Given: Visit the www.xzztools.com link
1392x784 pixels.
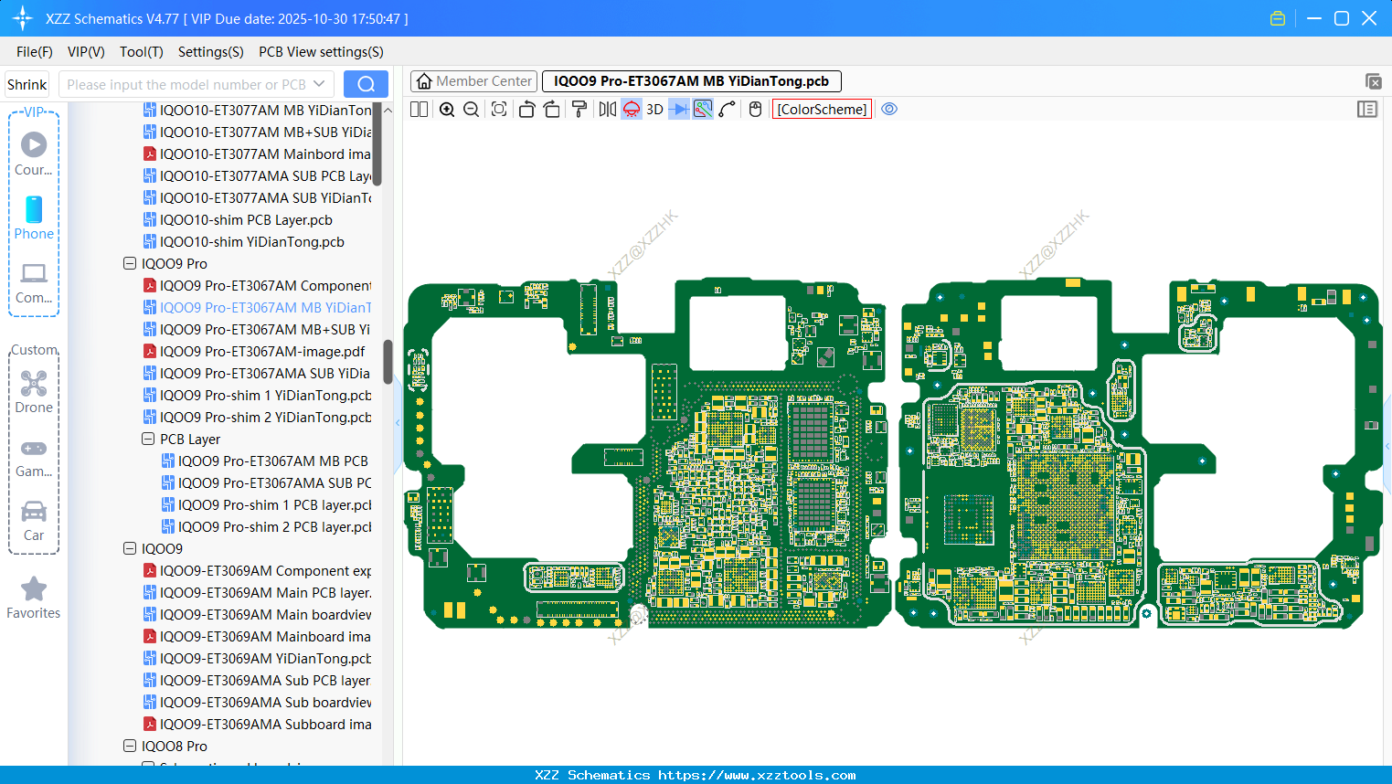Looking at the screenshot, I should point(757,775).
